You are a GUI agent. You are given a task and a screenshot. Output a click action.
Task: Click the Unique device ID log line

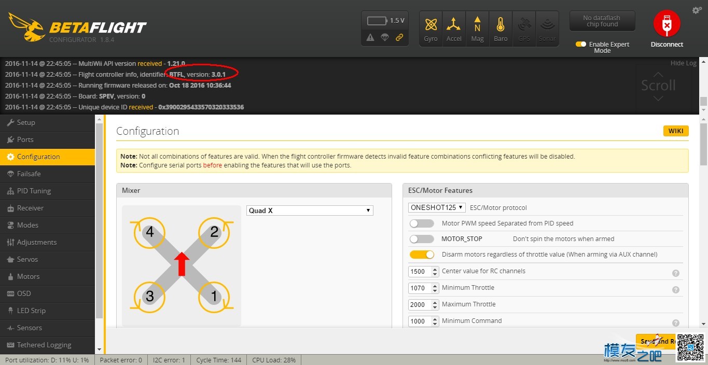[124, 107]
